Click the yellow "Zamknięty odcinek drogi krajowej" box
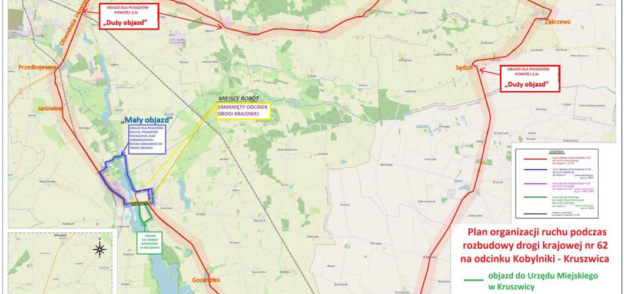Viewport: 624px width, 294px height. 243,111
